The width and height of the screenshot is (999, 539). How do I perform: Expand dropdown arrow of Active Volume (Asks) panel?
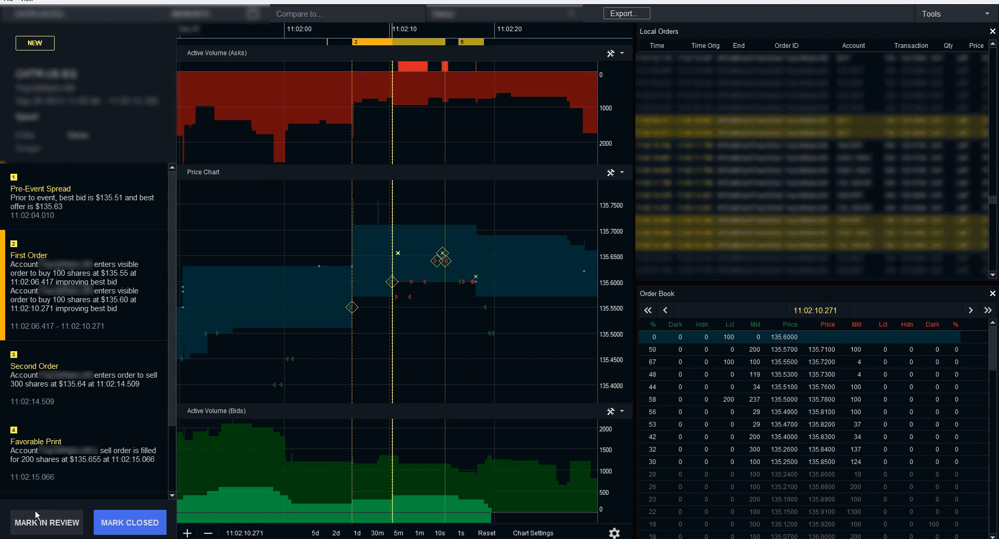coord(622,53)
